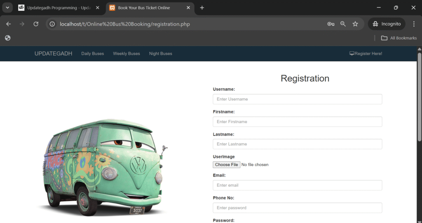Switch to the Updategadh Programming tab
Image resolution: width=422 pixels, height=223 pixels.
point(59,8)
